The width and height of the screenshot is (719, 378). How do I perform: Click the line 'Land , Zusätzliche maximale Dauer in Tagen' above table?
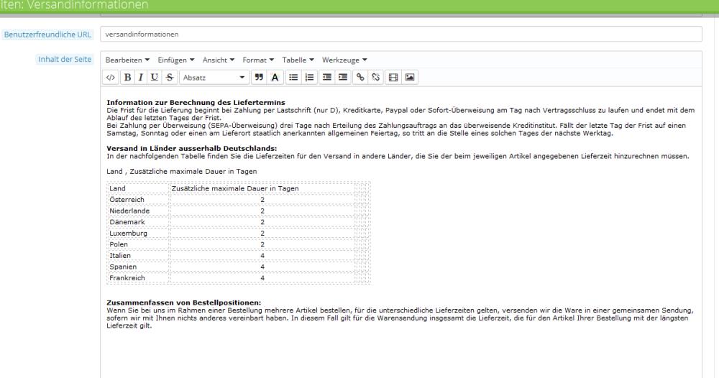(182, 171)
